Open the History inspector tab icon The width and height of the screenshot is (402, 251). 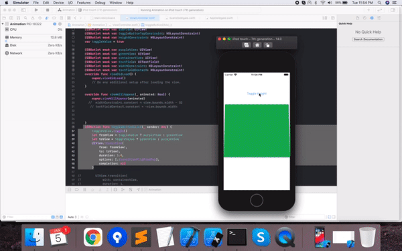point(364,18)
